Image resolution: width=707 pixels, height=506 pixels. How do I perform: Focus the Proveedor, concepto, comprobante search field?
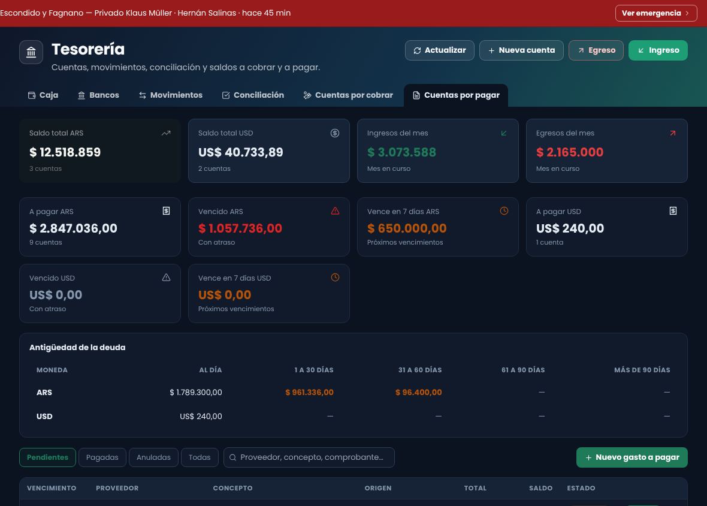[309, 457]
